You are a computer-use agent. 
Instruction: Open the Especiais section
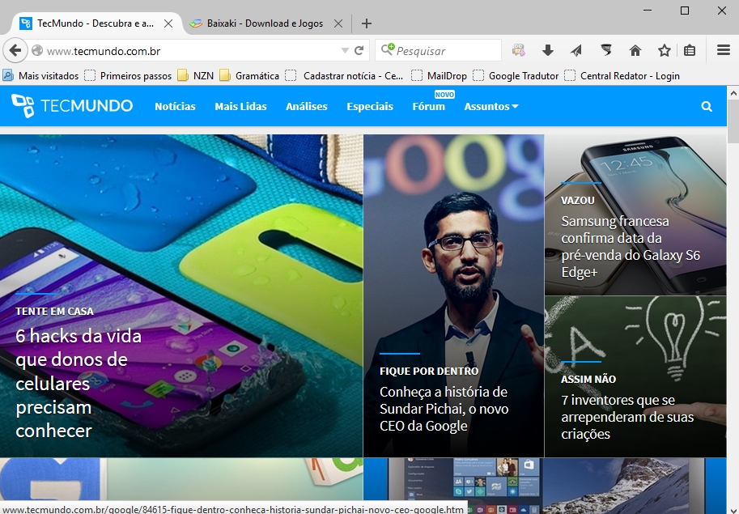[370, 107]
